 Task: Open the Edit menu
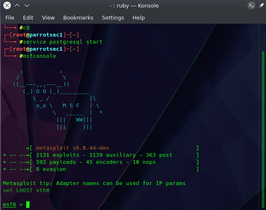point(28,17)
